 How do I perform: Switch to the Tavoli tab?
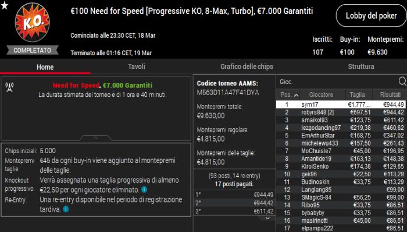(x=137, y=67)
